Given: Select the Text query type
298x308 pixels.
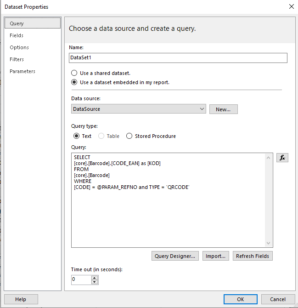Looking at the screenshot, I should click(x=77, y=136).
